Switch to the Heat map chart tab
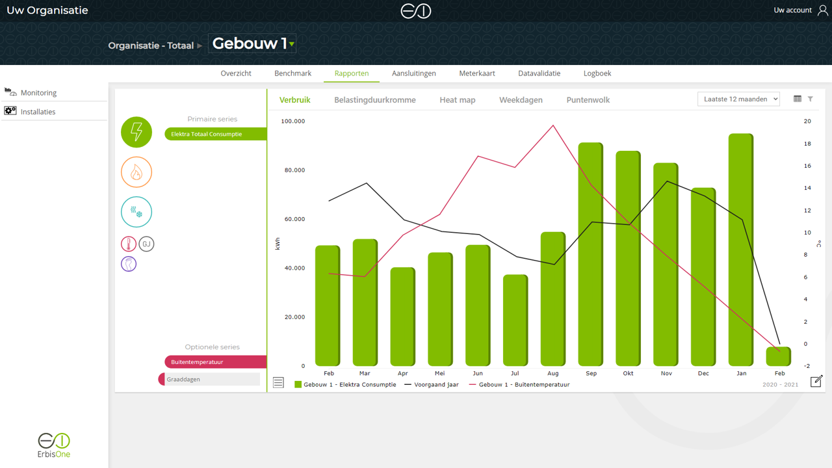Viewport: 832px width, 468px height. 458,100
